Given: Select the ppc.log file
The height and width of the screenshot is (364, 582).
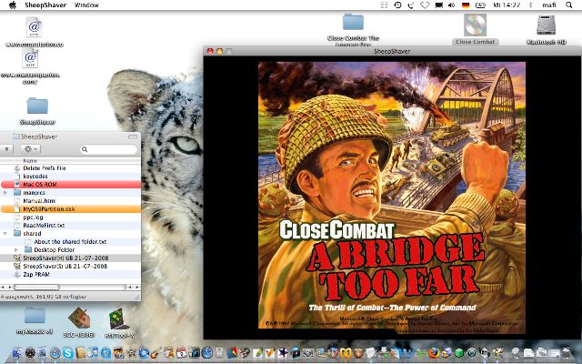Looking at the screenshot, I should 70,217.
